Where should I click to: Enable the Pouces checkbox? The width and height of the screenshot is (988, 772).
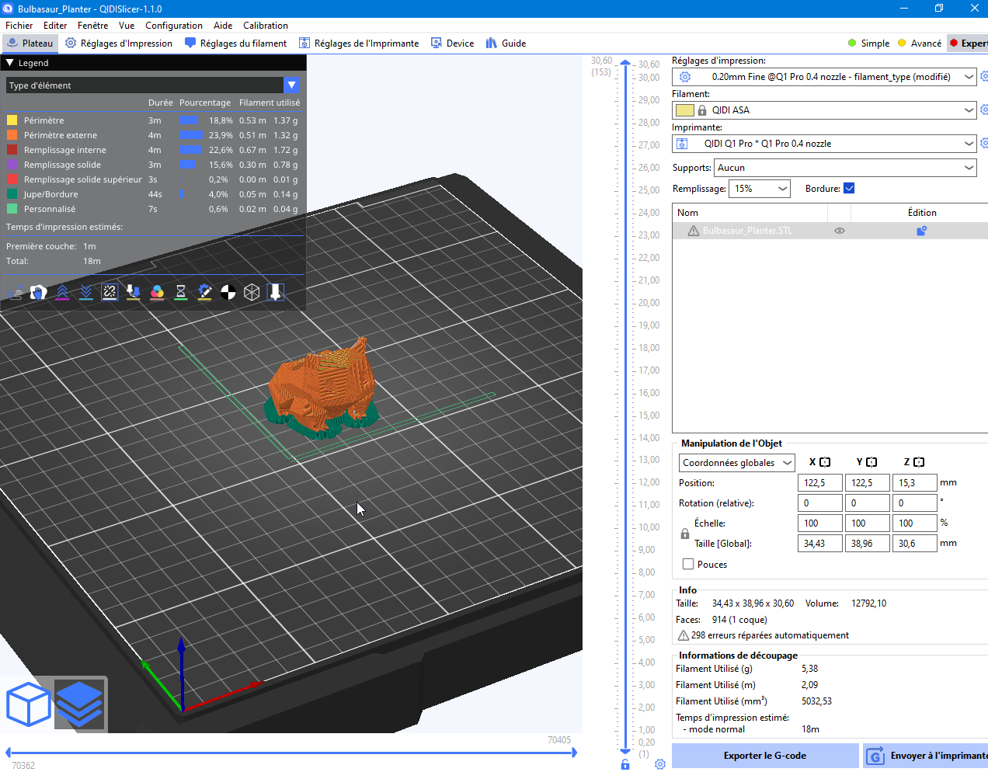click(688, 565)
